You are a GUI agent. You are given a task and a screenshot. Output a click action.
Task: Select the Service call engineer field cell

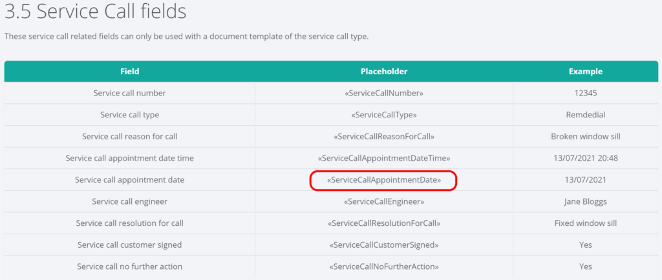129,202
